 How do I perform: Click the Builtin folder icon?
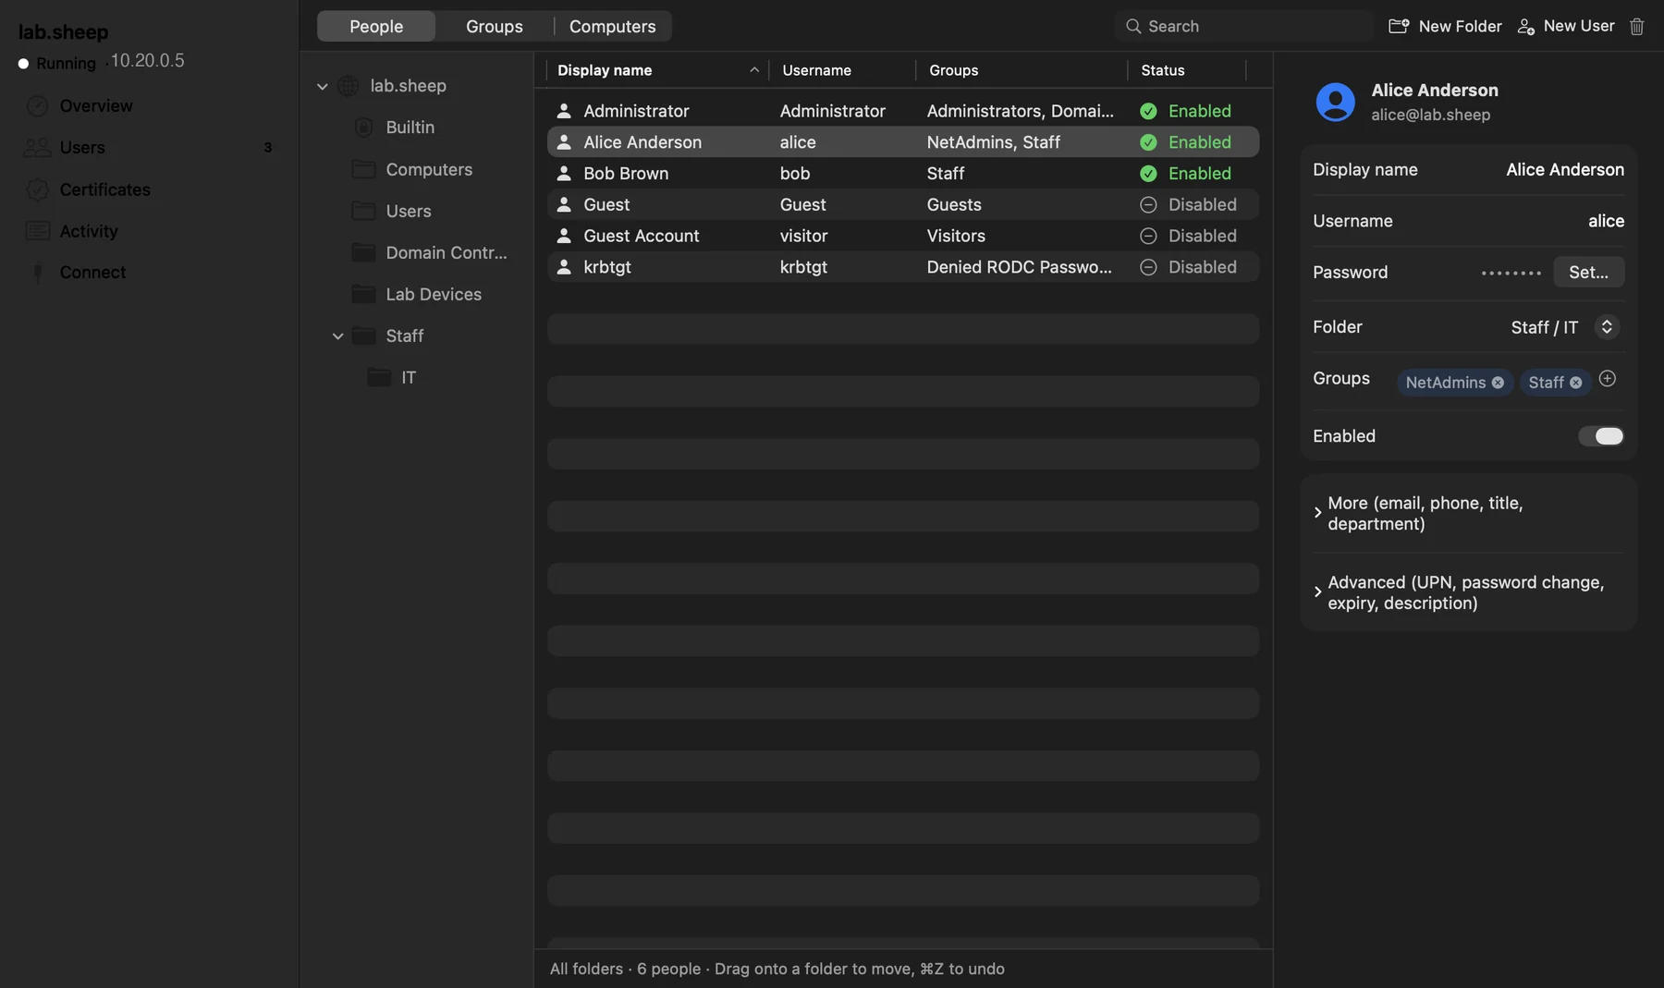click(364, 128)
